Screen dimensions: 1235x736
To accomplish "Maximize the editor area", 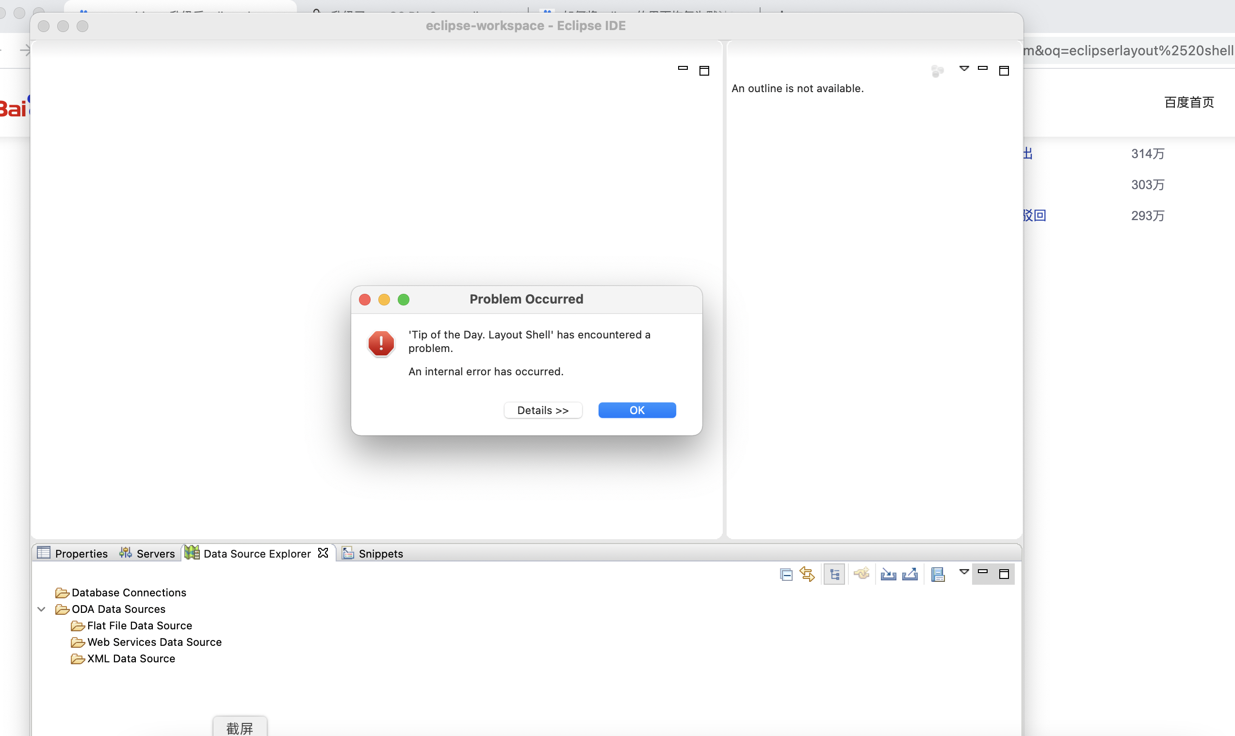I will click(x=704, y=70).
